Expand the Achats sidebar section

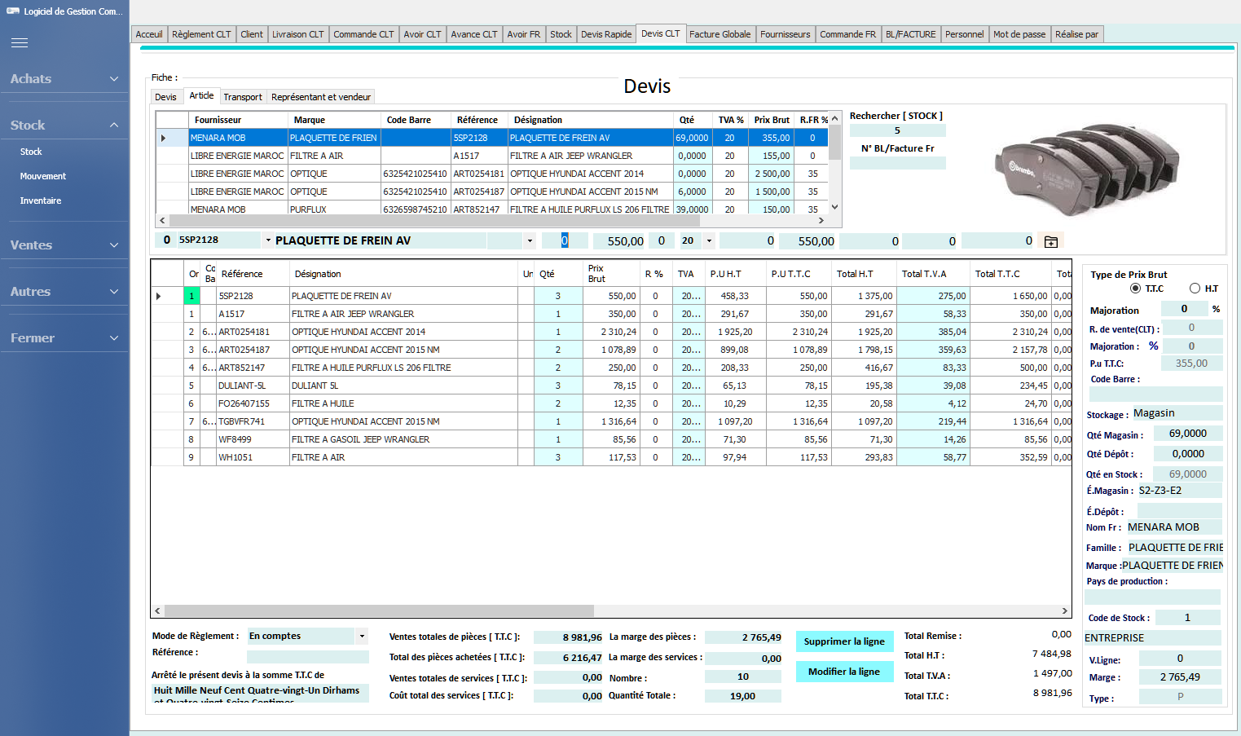64,79
